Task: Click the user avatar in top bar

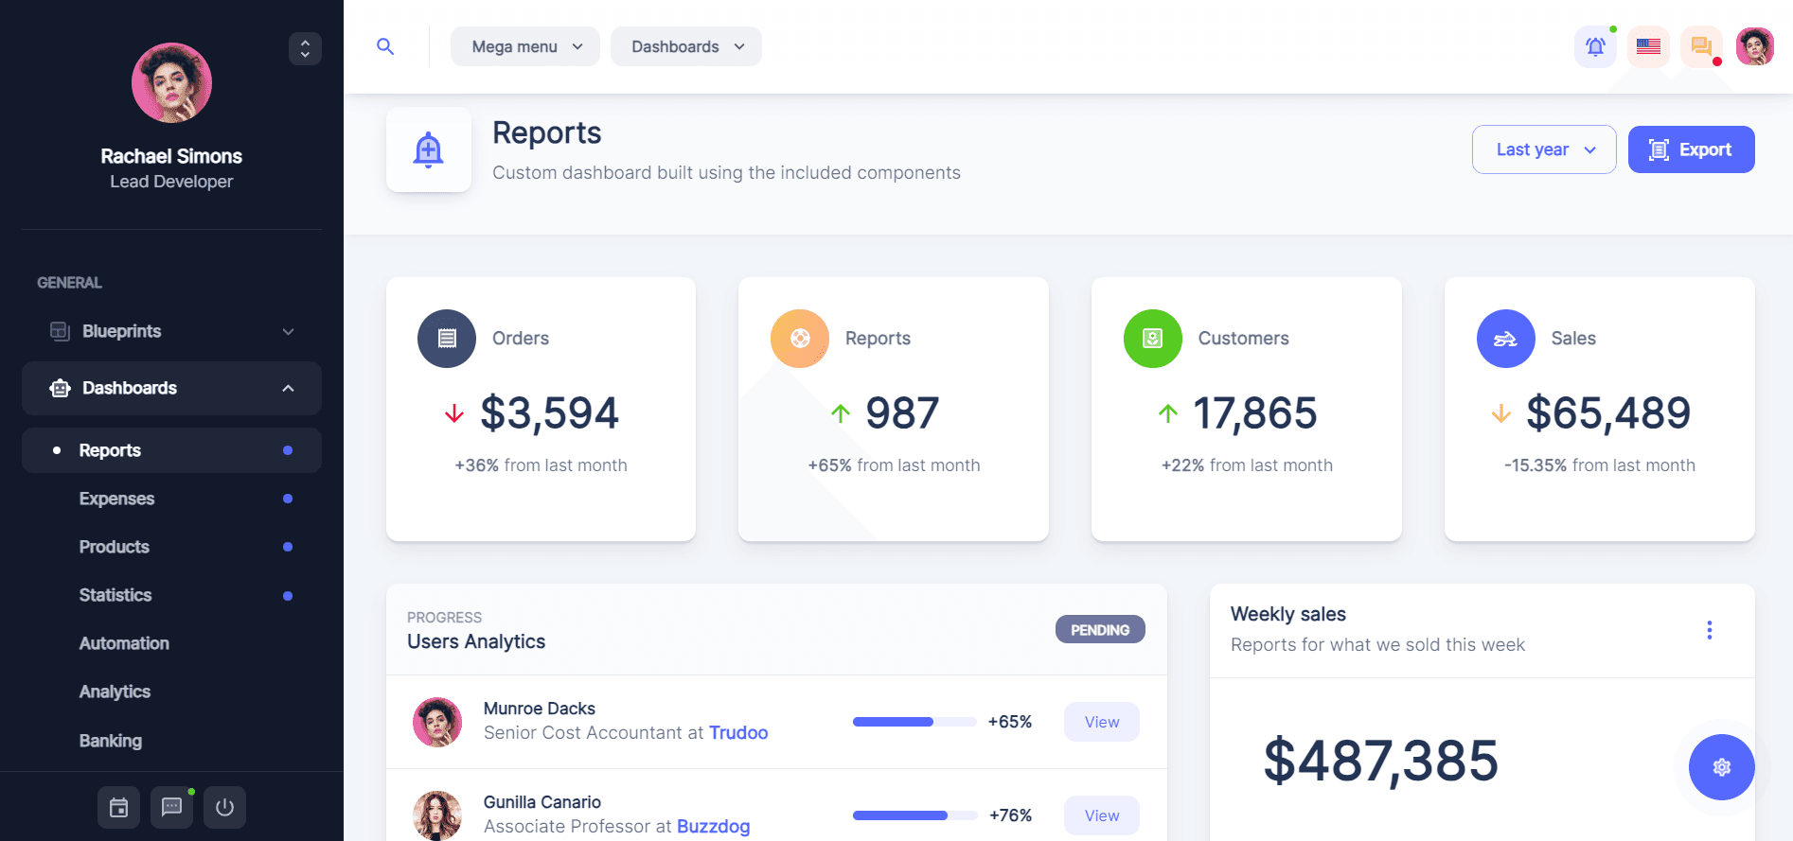Action: tap(1754, 46)
